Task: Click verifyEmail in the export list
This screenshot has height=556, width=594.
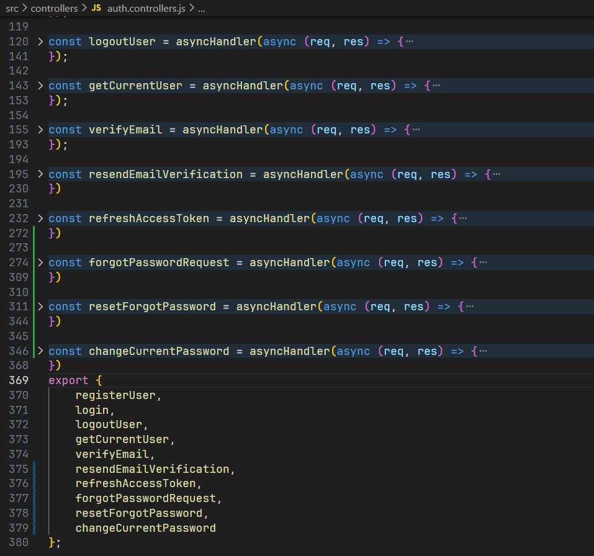Action: tap(112, 454)
